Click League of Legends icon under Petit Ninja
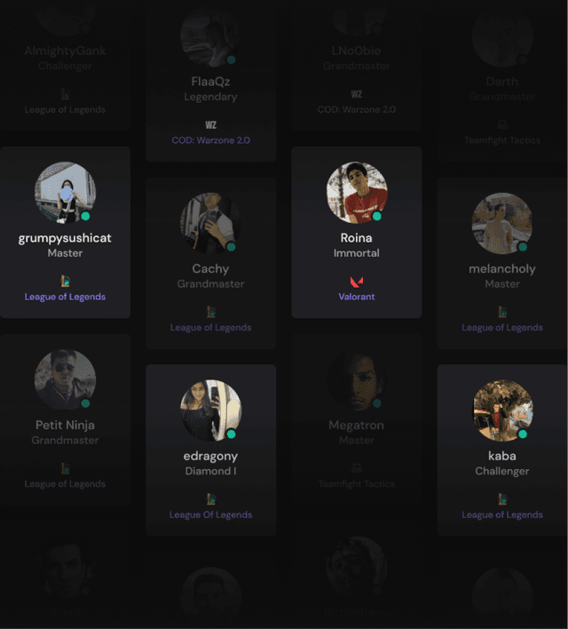The image size is (568, 629). click(66, 468)
